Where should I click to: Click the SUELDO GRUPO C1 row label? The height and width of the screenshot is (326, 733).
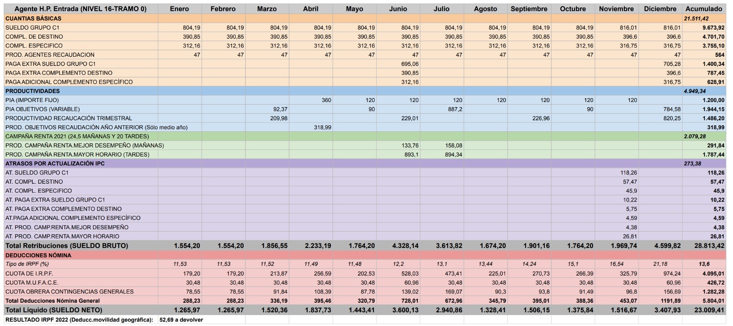pyautogui.click(x=32, y=28)
